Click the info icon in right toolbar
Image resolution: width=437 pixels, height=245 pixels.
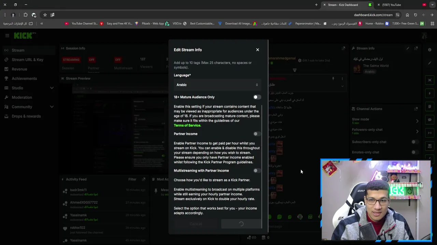click(x=430, y=50)
